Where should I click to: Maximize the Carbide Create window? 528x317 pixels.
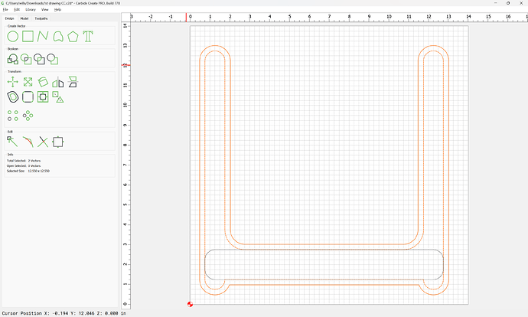[x=508, y=3]
